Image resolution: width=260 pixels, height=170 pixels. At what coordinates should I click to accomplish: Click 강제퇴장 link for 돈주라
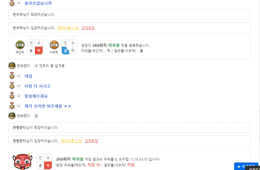point(88,28)
